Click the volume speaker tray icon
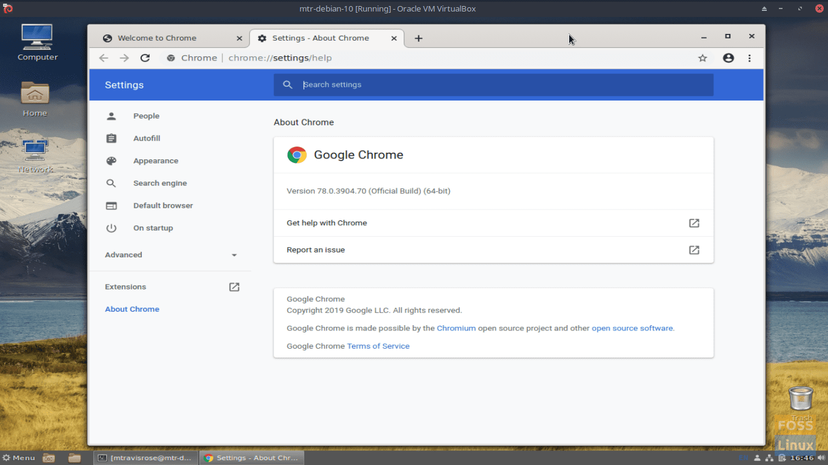The image size is (828, 465). 821,458
